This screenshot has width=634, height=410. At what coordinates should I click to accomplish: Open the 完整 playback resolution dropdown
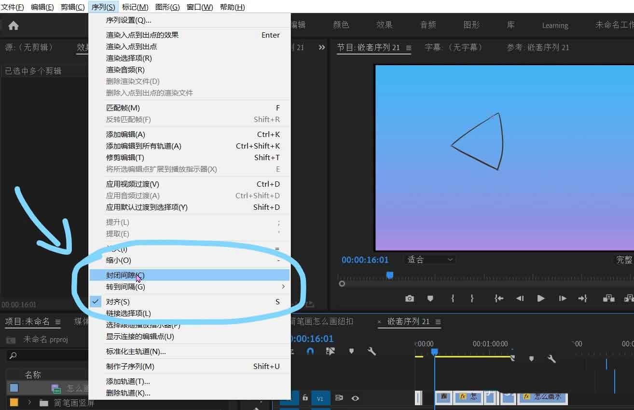click(x=624, y=260)
